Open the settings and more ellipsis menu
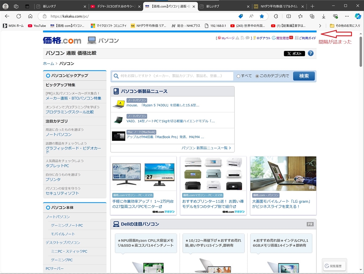 pos(347,16)
